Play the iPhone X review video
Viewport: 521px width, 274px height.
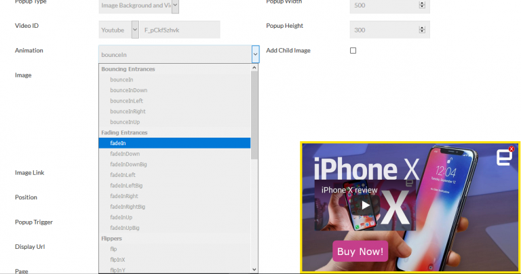366,206
